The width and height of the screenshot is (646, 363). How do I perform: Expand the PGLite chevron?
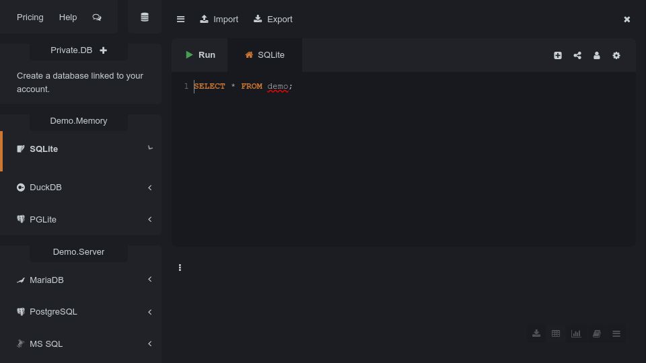(x=150, y=219)
